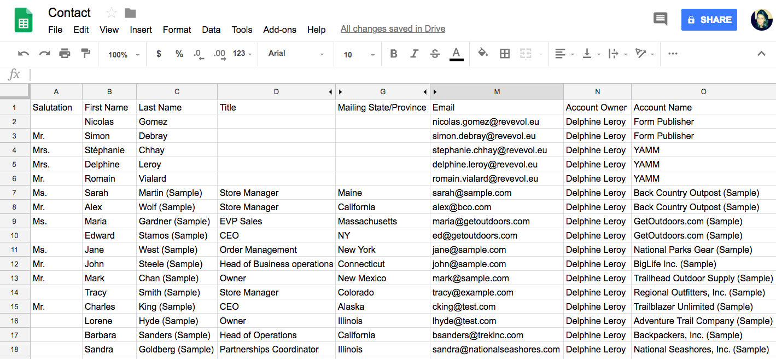Click the Merge cells icon

pyautogui.click(x=526, y=54)
